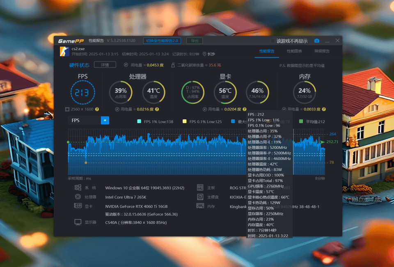
Task: Click the processor 41℃ temperature gauge
Action: pos(153,92)
